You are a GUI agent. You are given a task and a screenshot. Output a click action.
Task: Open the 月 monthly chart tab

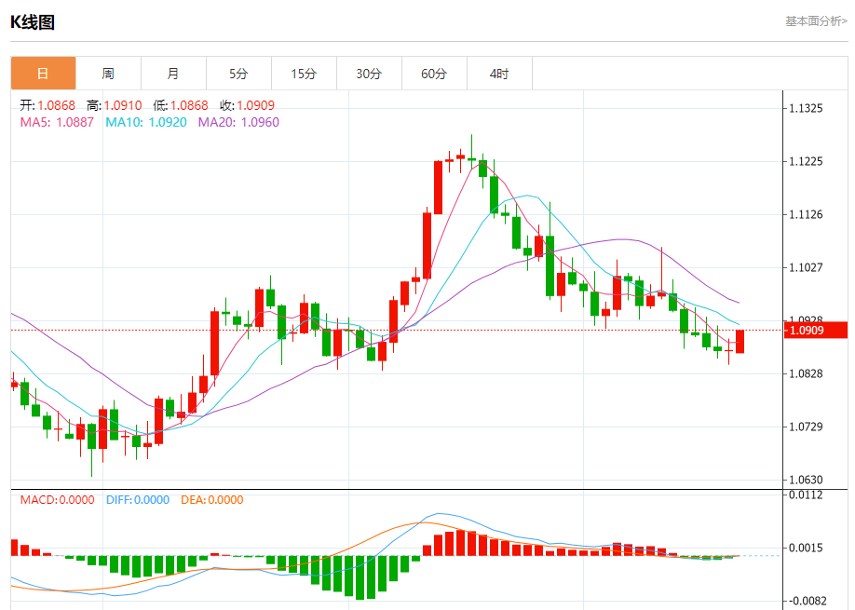point(173,74)
